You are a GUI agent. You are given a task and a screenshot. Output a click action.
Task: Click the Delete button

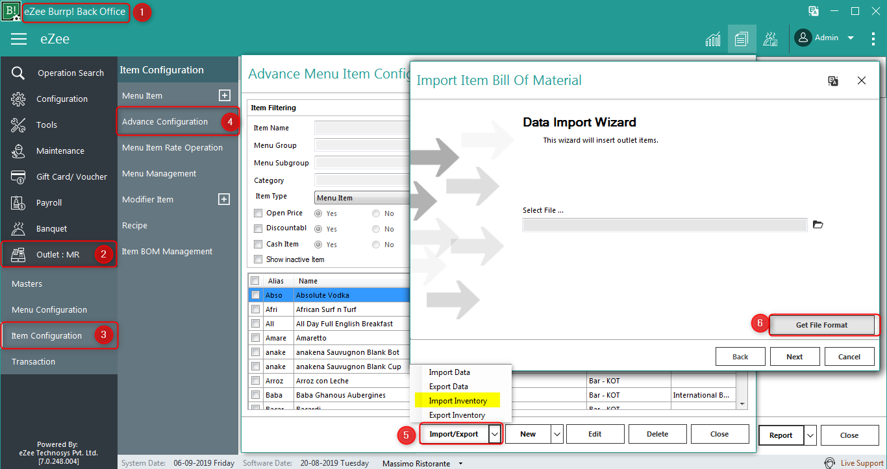(x=657, y=434)
